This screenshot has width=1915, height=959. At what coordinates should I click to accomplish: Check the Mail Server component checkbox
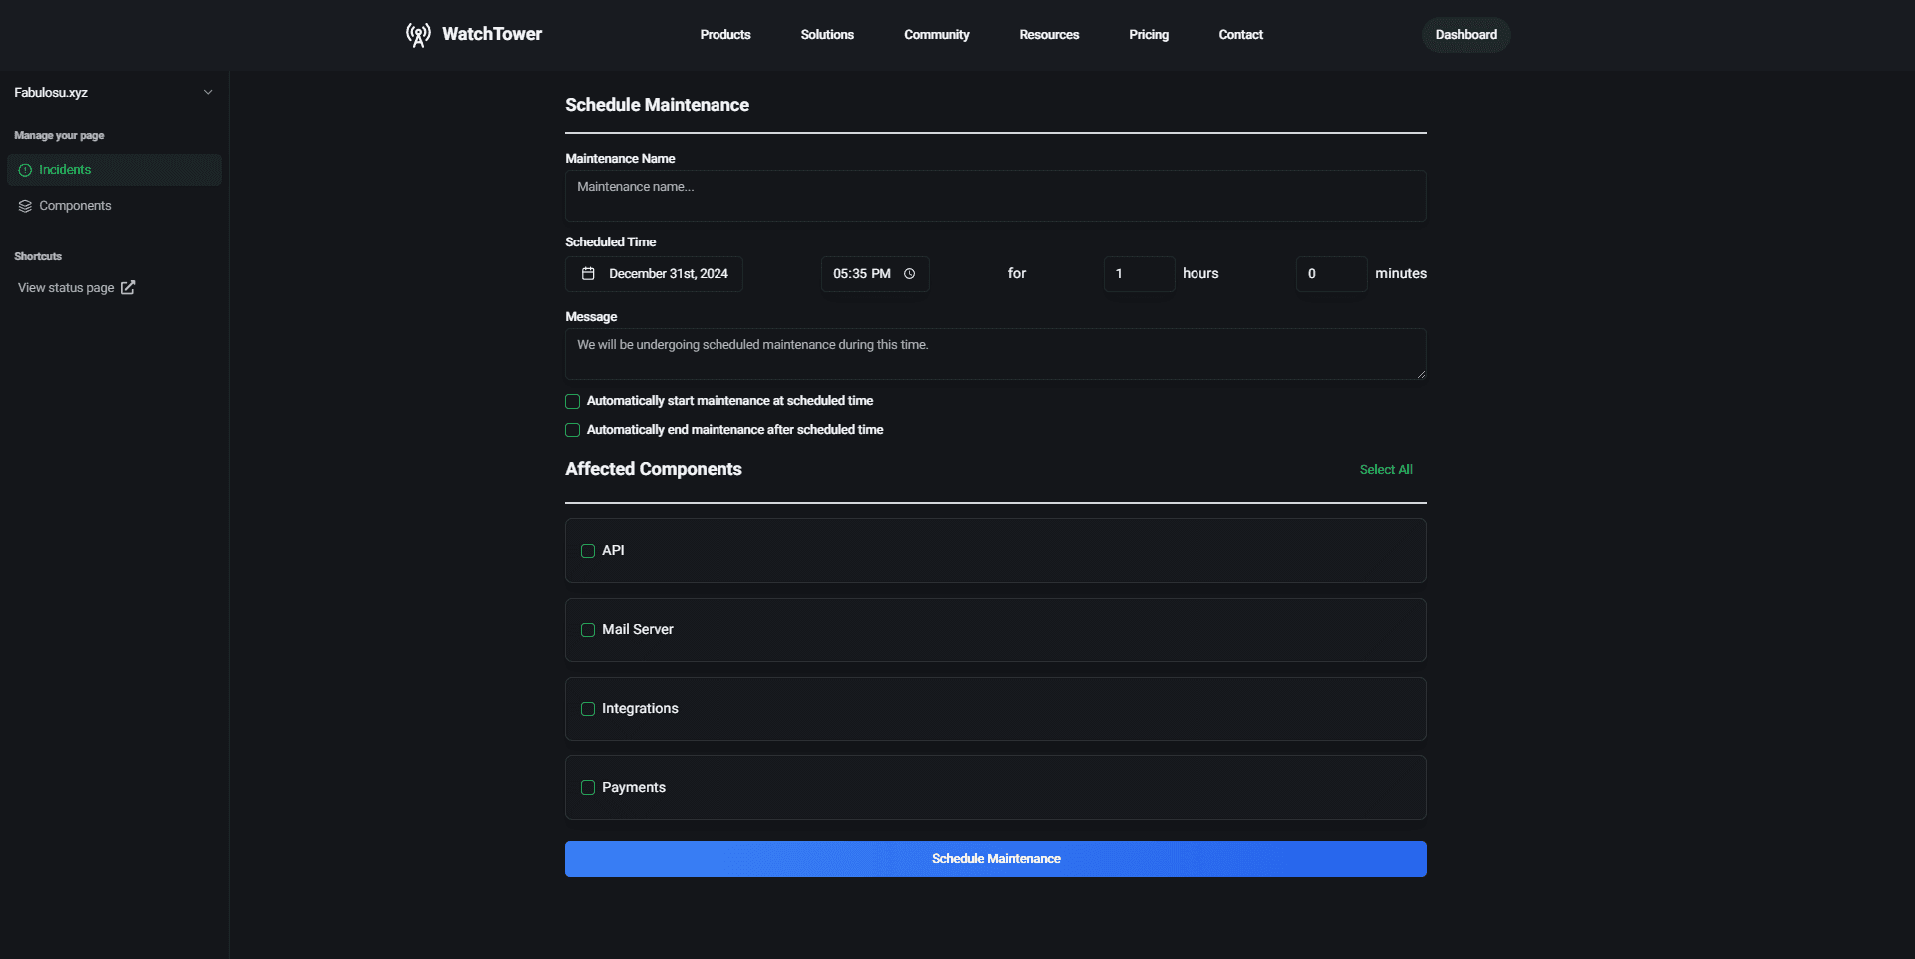(x=587, y=630)
